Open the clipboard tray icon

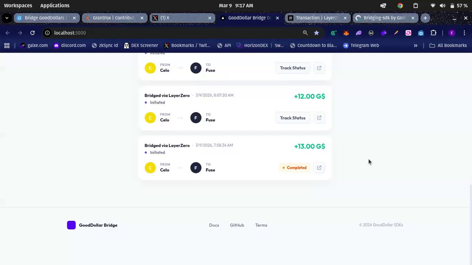pyautogui.click(x=416, y=6)
